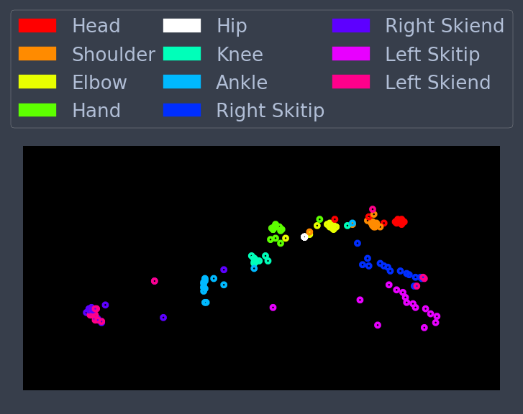Click the Head legend label
This screenshot has height=414, width=523.
coord(96,26)
